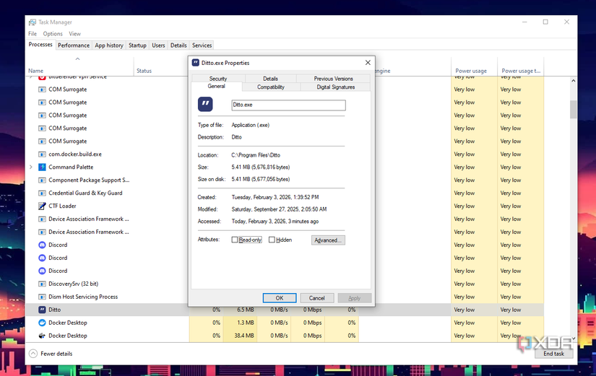Viewport: 596px width, 376px height.
Task: Select the CTF Loader process row
Action: 285,206
